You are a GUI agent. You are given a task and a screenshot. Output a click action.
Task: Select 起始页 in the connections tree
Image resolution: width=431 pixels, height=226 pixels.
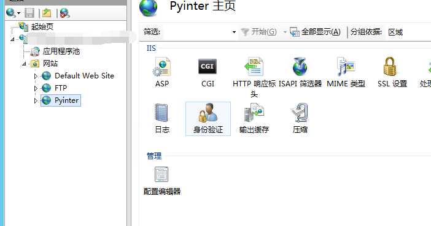point(42,27)
